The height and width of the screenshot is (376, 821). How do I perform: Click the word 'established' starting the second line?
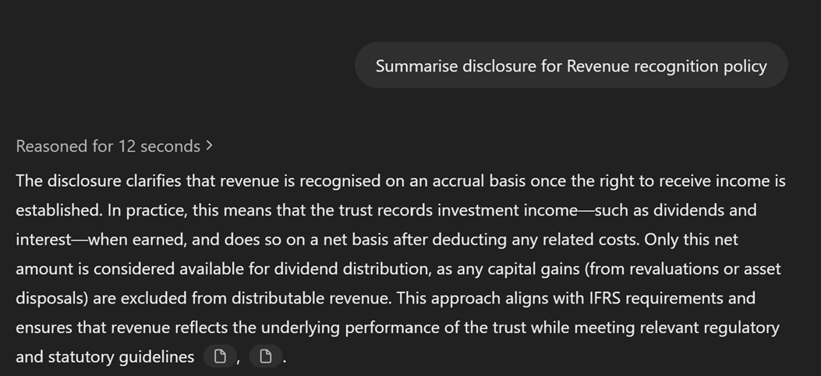tap(59, 209)
